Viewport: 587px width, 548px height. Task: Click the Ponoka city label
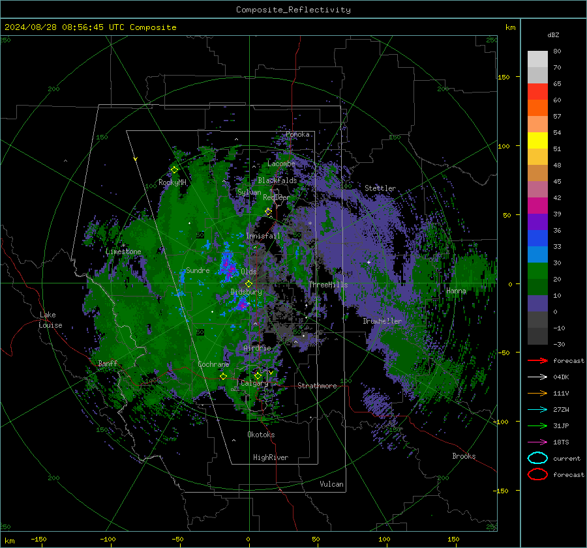[x=297, y=134]
